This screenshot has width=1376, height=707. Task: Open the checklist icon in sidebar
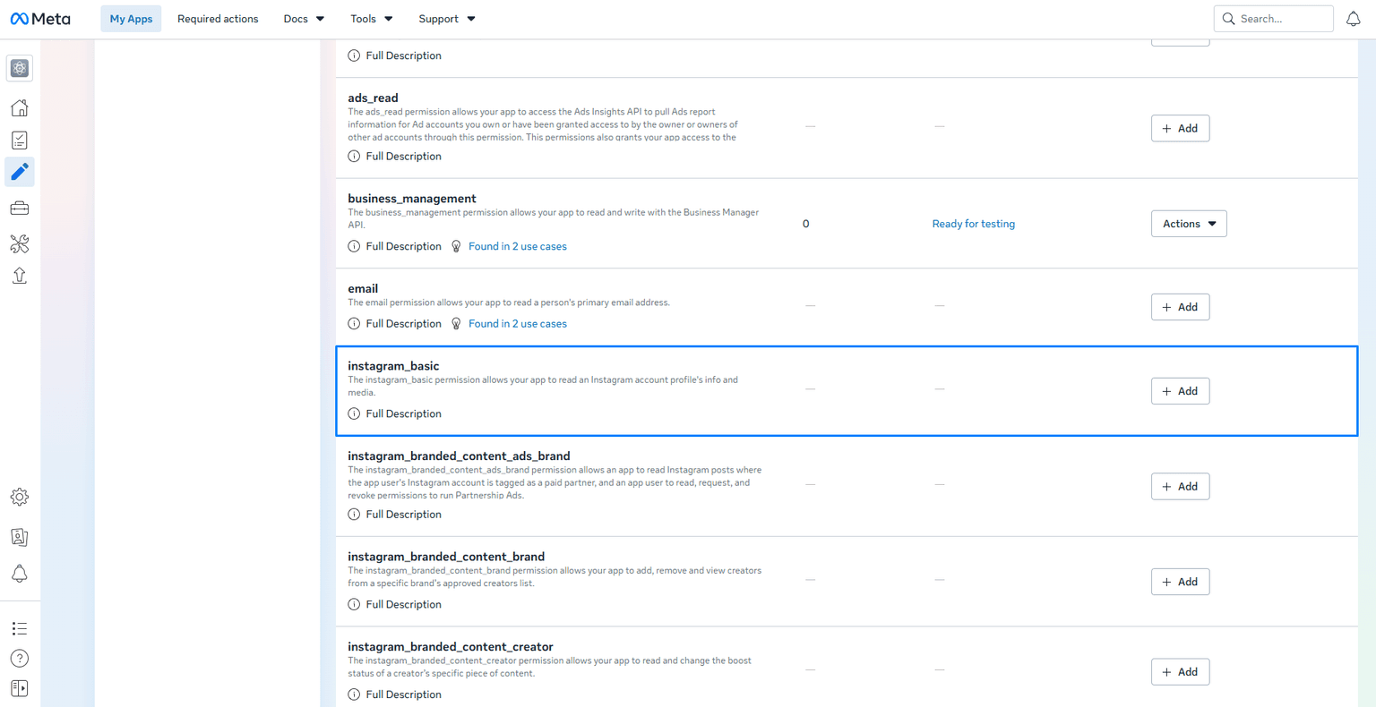click(20, 141)
